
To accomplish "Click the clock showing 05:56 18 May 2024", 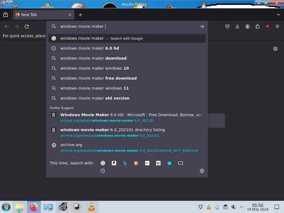I will coord(258,207).
